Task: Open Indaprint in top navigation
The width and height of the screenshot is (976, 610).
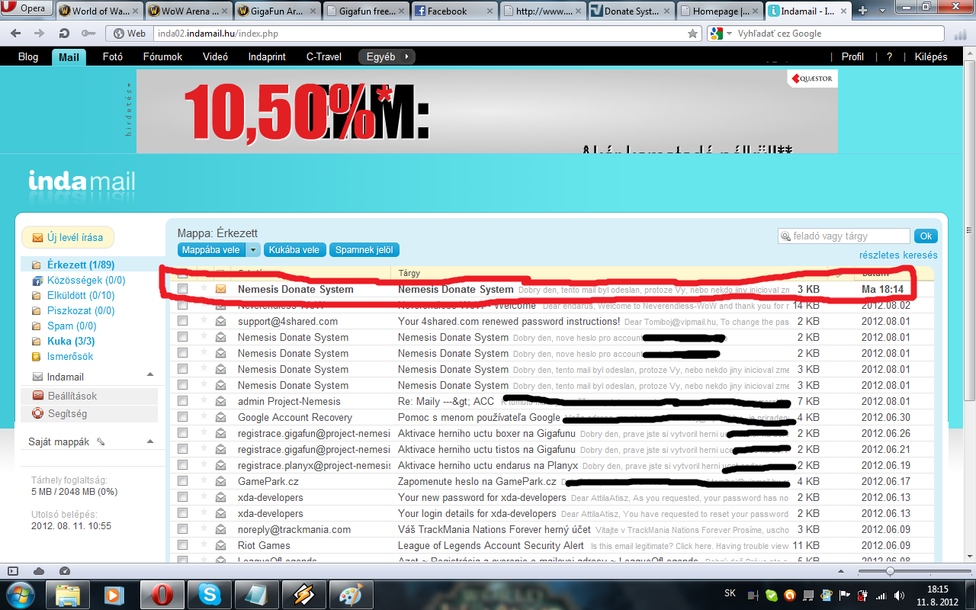Action: pos(267,56)
